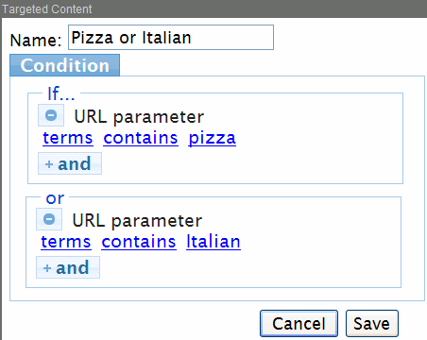Image resolution: width=427 pixels, height=340 pixels.
Task: Click the Name field containing 'Pizza or Italian'
Action: (171, 37)
